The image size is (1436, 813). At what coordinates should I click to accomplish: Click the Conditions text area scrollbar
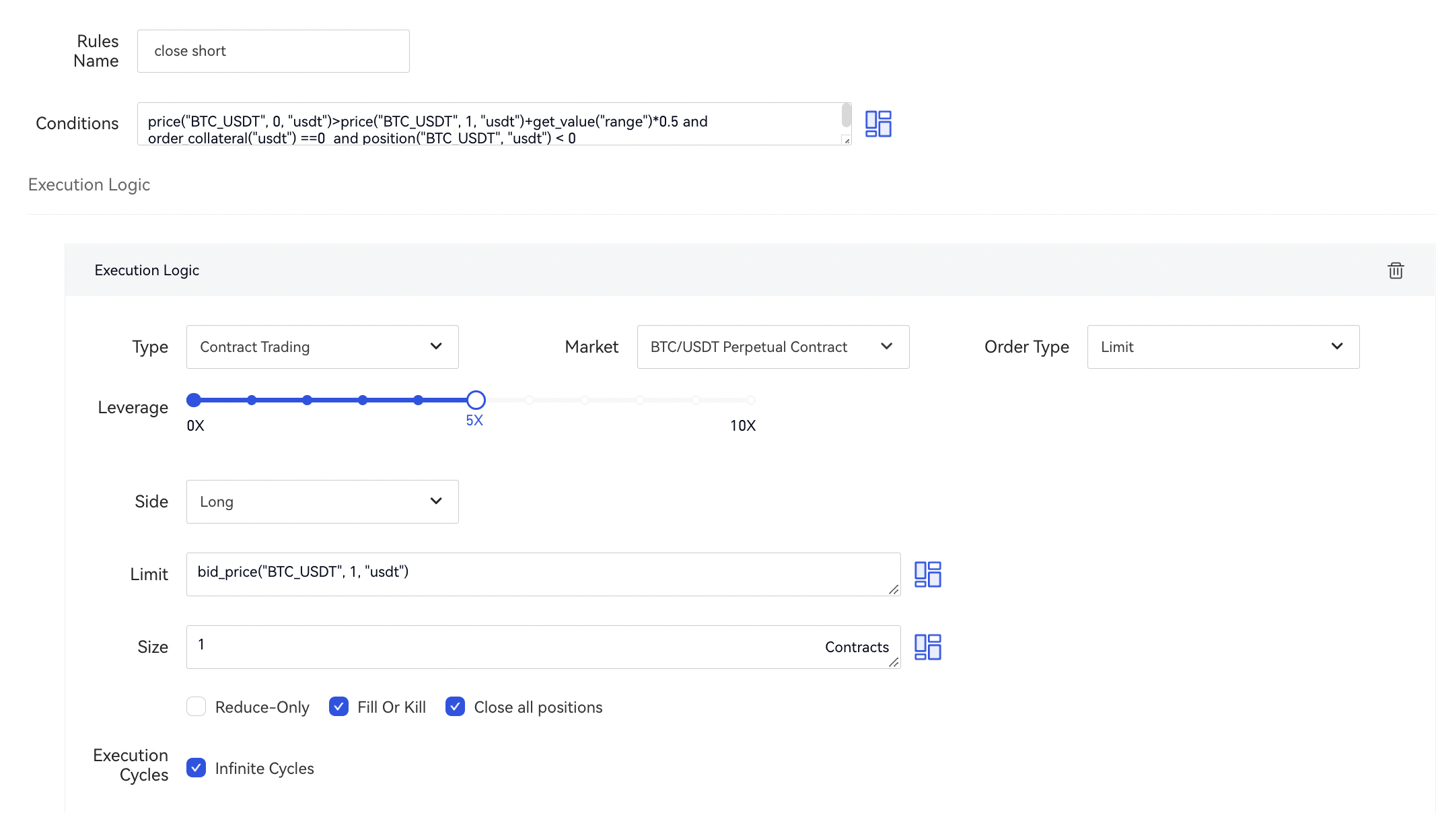click(846, 116)
